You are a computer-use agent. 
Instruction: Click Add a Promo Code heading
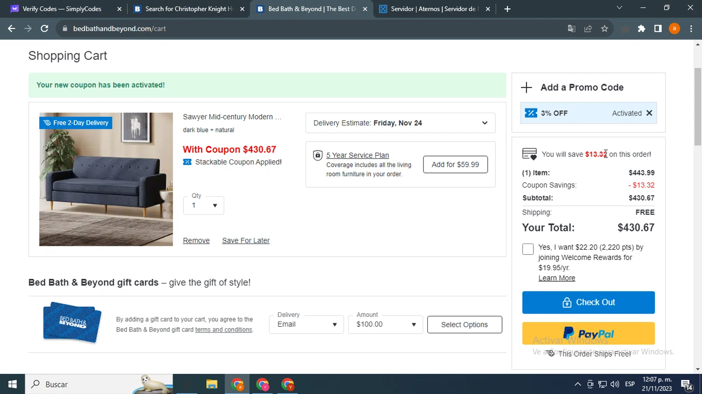(582, 87)
